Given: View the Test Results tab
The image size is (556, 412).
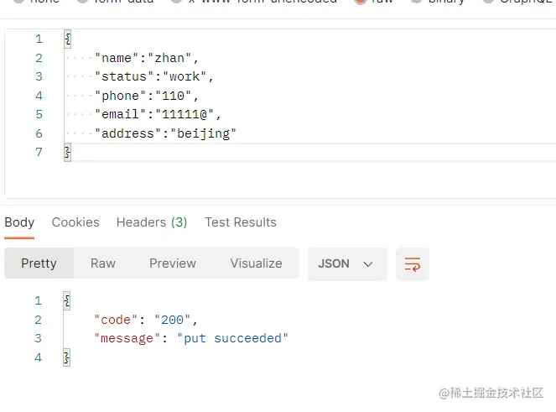Looking at the screenshot, I should [241, 222].
